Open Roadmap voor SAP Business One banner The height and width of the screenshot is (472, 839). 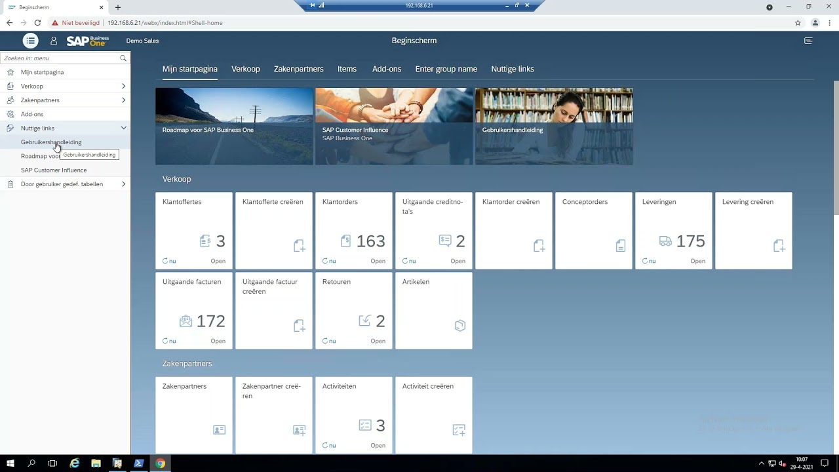coord(234,126)
